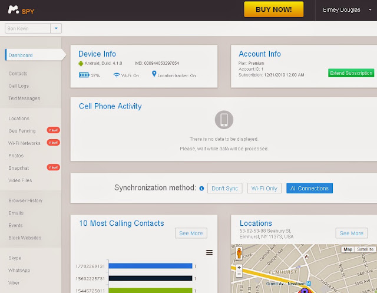Open Photos in the sidebar
377x293 pixels.
pos(16,156)
